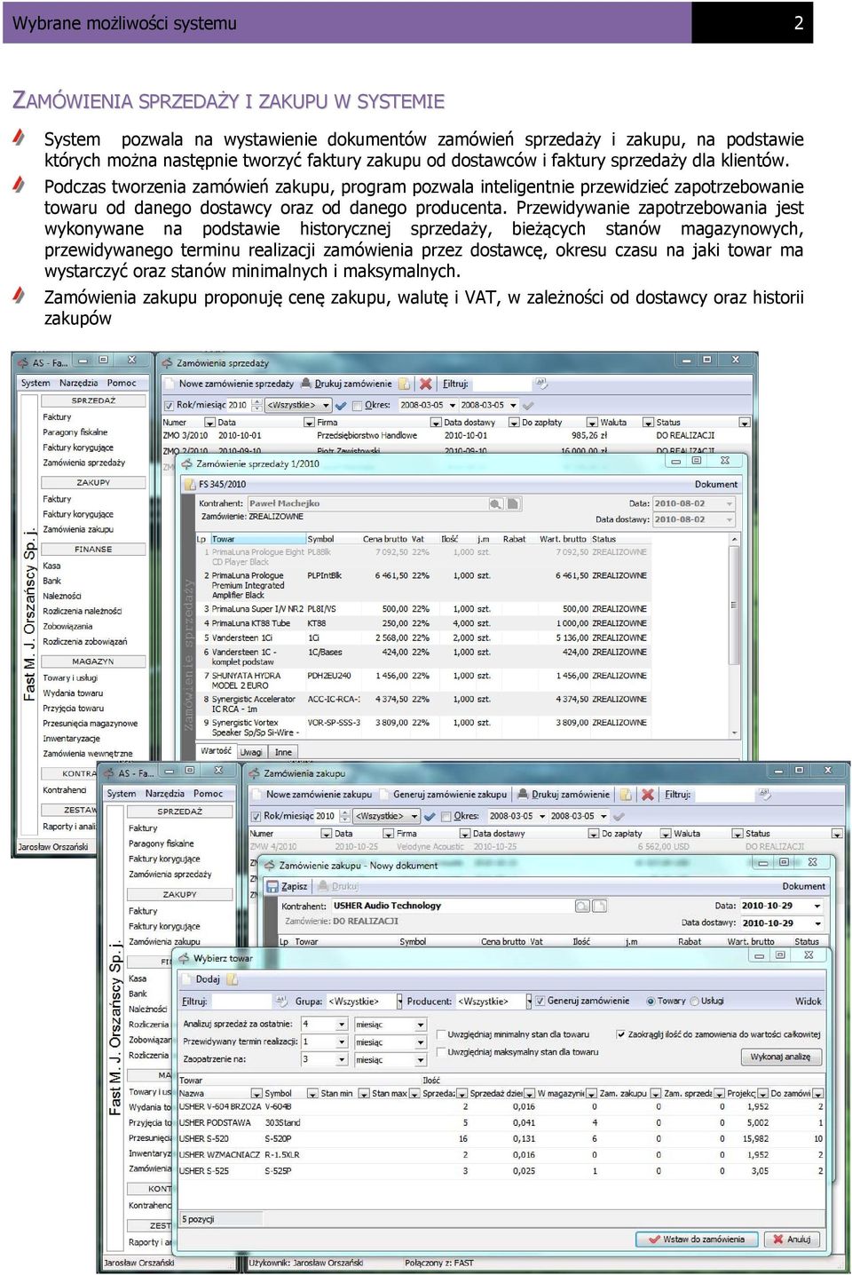This screenshot has width=852, height=1275.
Task: Click printer icon in Zamówienia sprzedaży toolbar
Action: click(x=306, y=384)
